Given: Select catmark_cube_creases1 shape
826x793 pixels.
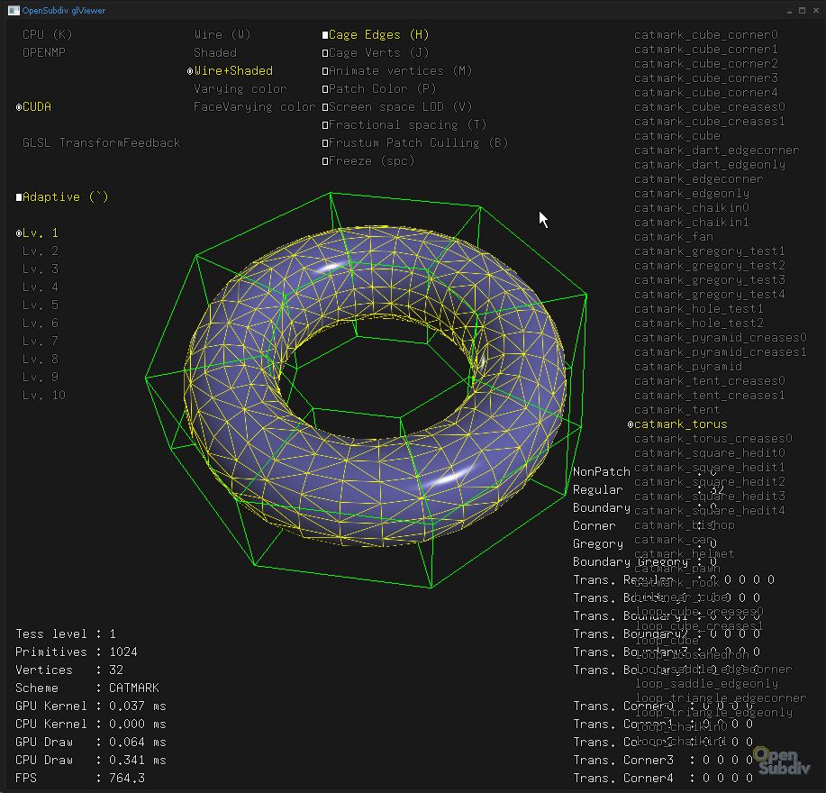Looking at the screenshot, I should point(710,121).
